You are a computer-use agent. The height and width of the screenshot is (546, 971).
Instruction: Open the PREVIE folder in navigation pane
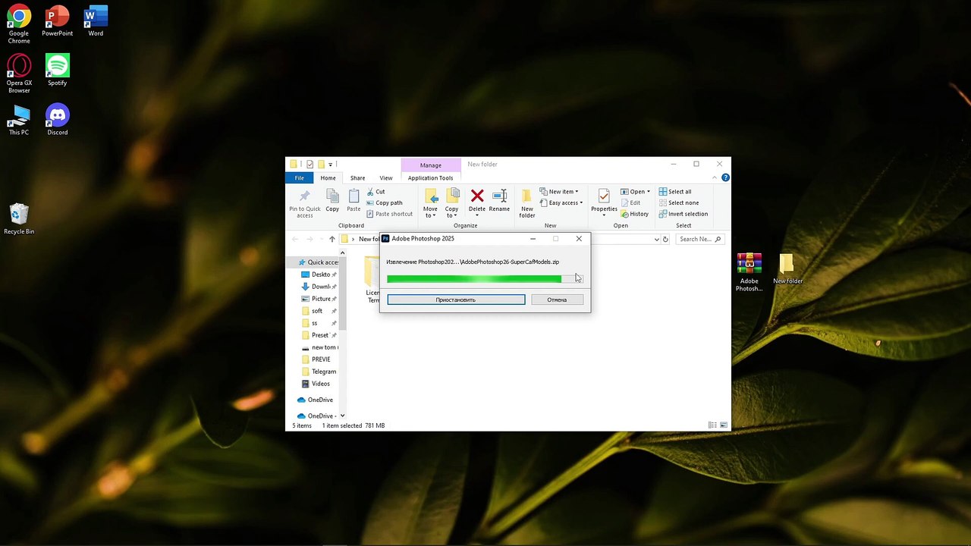[316, 359]
